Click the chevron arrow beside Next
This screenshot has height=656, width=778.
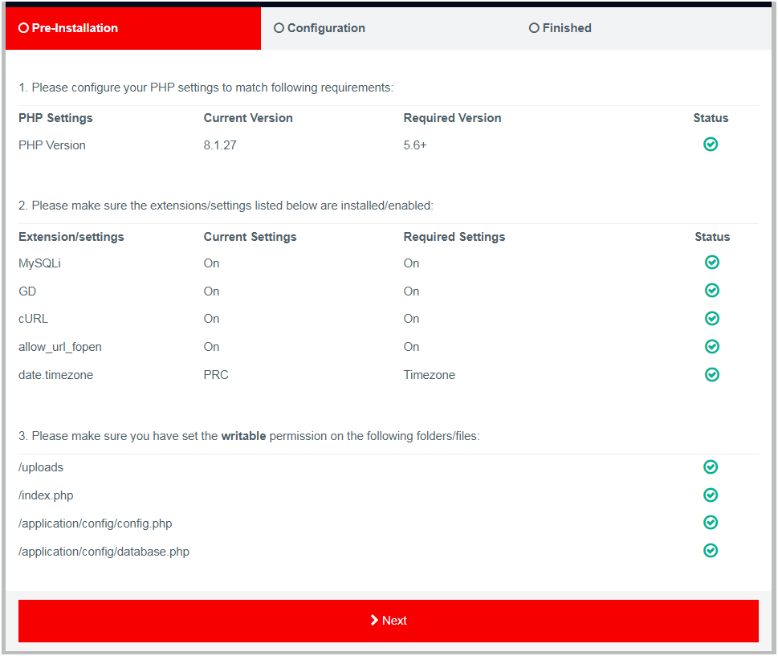(x=374, y=620)
